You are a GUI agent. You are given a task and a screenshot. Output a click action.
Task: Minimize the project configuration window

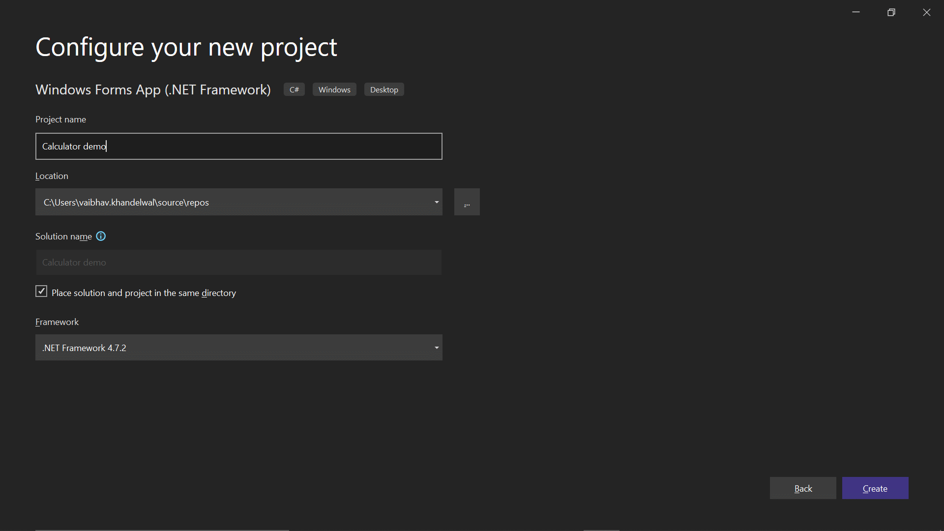click(x=856, y=12)
